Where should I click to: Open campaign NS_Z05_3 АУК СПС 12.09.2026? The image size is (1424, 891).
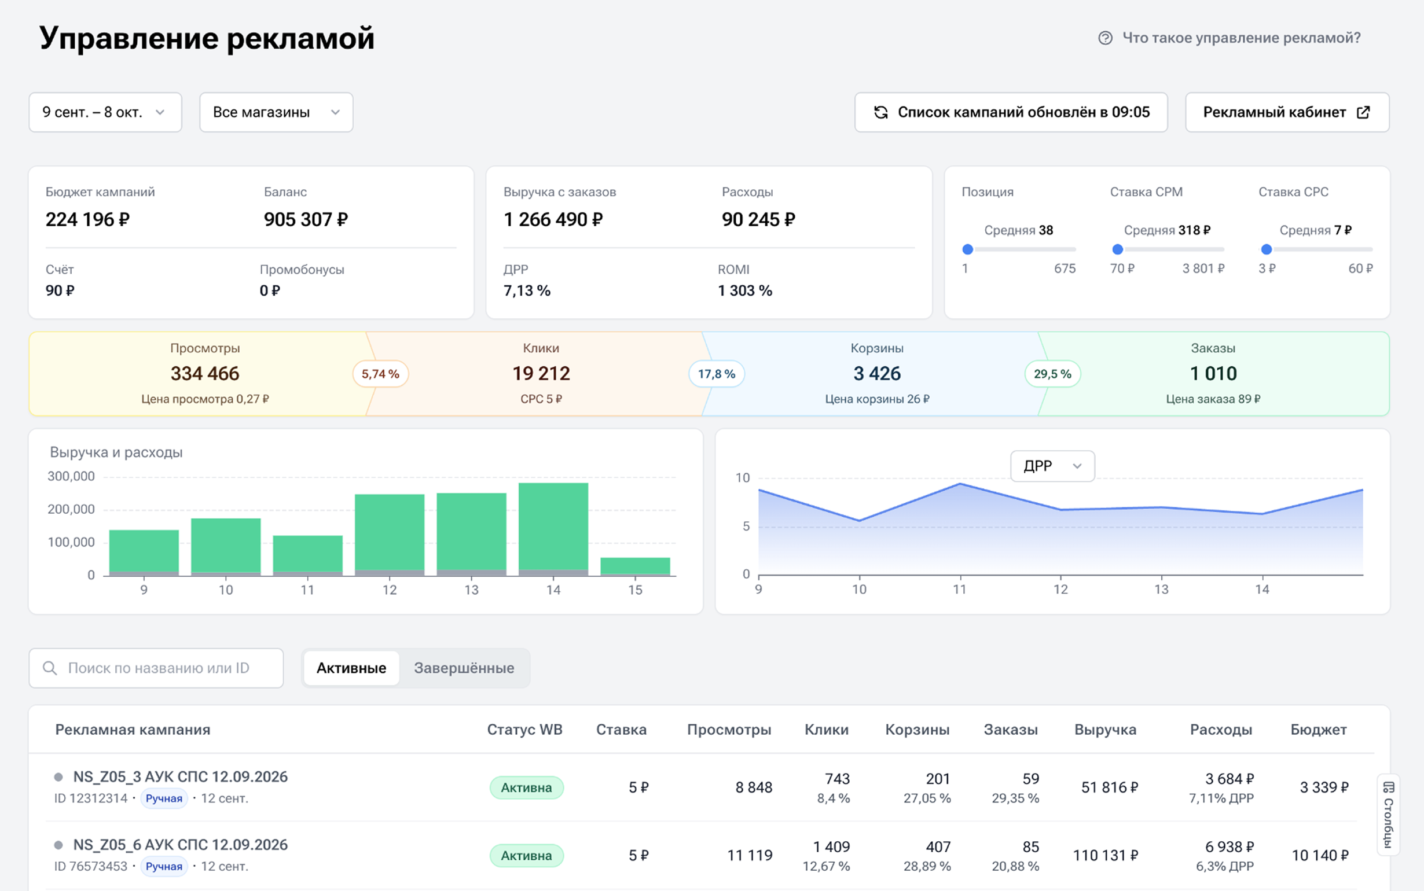[181, 777]
